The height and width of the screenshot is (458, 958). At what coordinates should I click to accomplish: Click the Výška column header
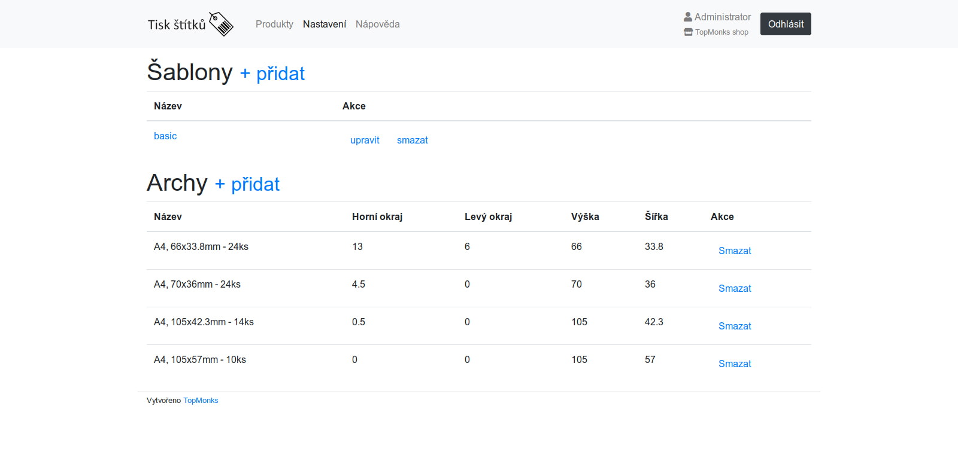[585, 216]
